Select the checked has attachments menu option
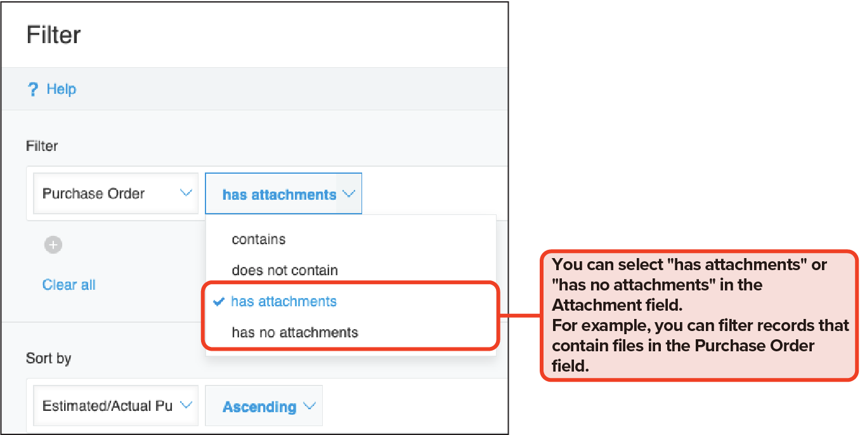 [x=283, y=301]
